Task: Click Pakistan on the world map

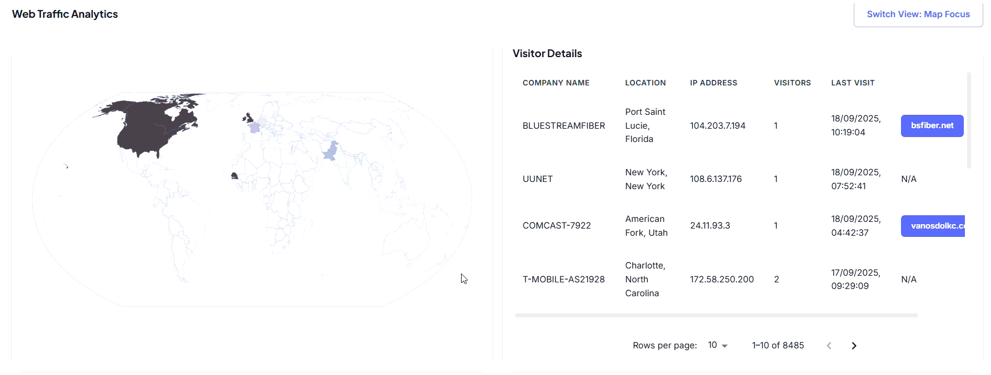Action: point(331,151)
